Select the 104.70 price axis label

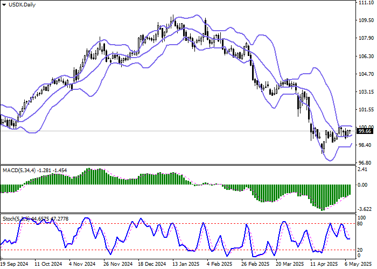(x=366, y=74)
